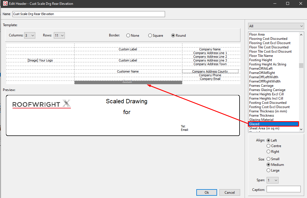The width and height of the screenshot is (307, 198).
Task: Select Floor Tile Cost Discounted item
Action: pos(269,47)
